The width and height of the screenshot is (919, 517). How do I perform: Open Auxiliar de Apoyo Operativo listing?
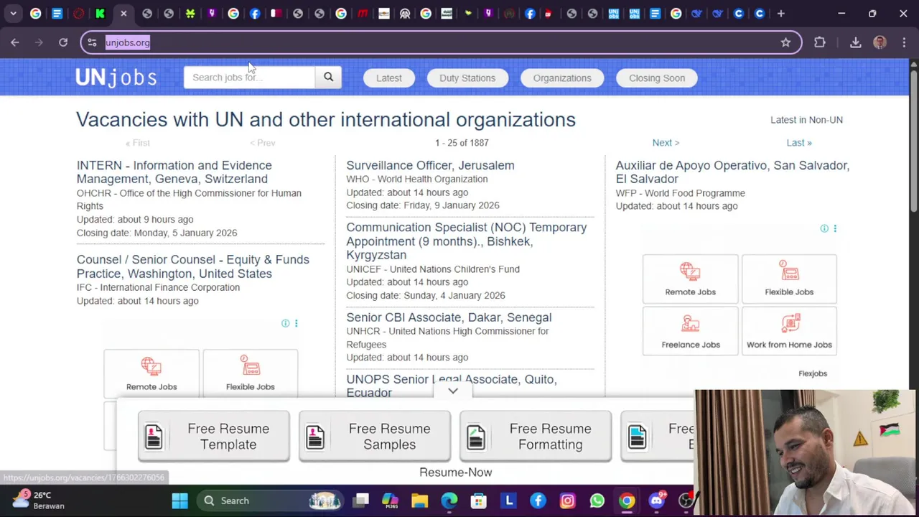pyautogui.click(x=732, y=172)
